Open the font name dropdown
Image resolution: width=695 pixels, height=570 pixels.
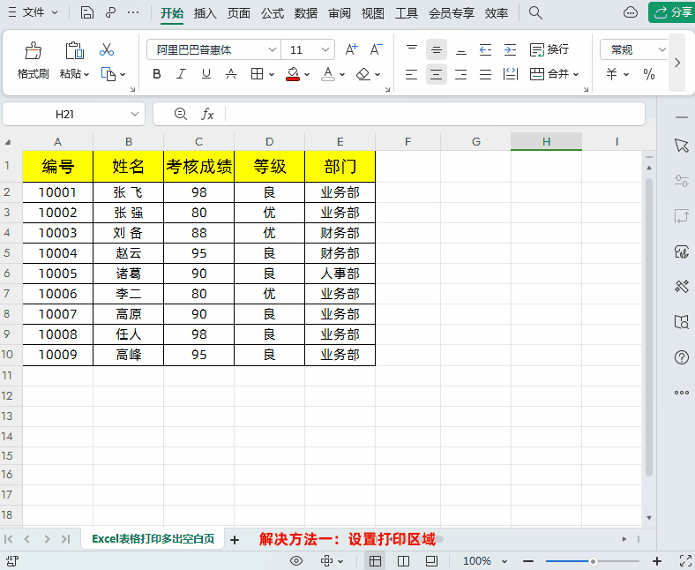tap(273, 50)
